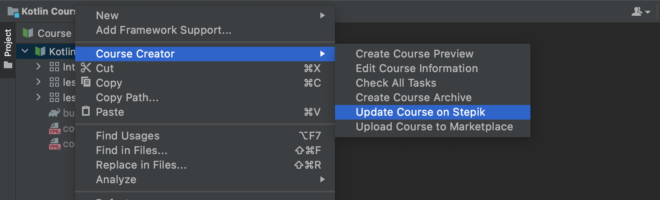This screenshot has width=660, height=200.
Task: Click the Copy icon in context menu
Action: point(86,82)
